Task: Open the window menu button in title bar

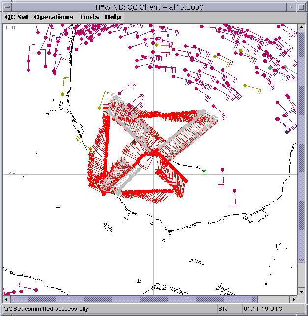Action: tap(6, 6)
